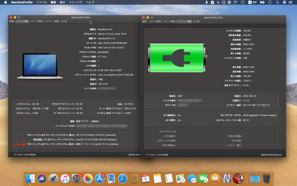The width and height of the screenshot is (297, 186).
Task: Open 英字 input source menu
Action: click(253, 2)
